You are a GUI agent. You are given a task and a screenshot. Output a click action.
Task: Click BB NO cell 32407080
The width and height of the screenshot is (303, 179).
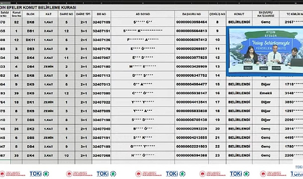(102, 93)
